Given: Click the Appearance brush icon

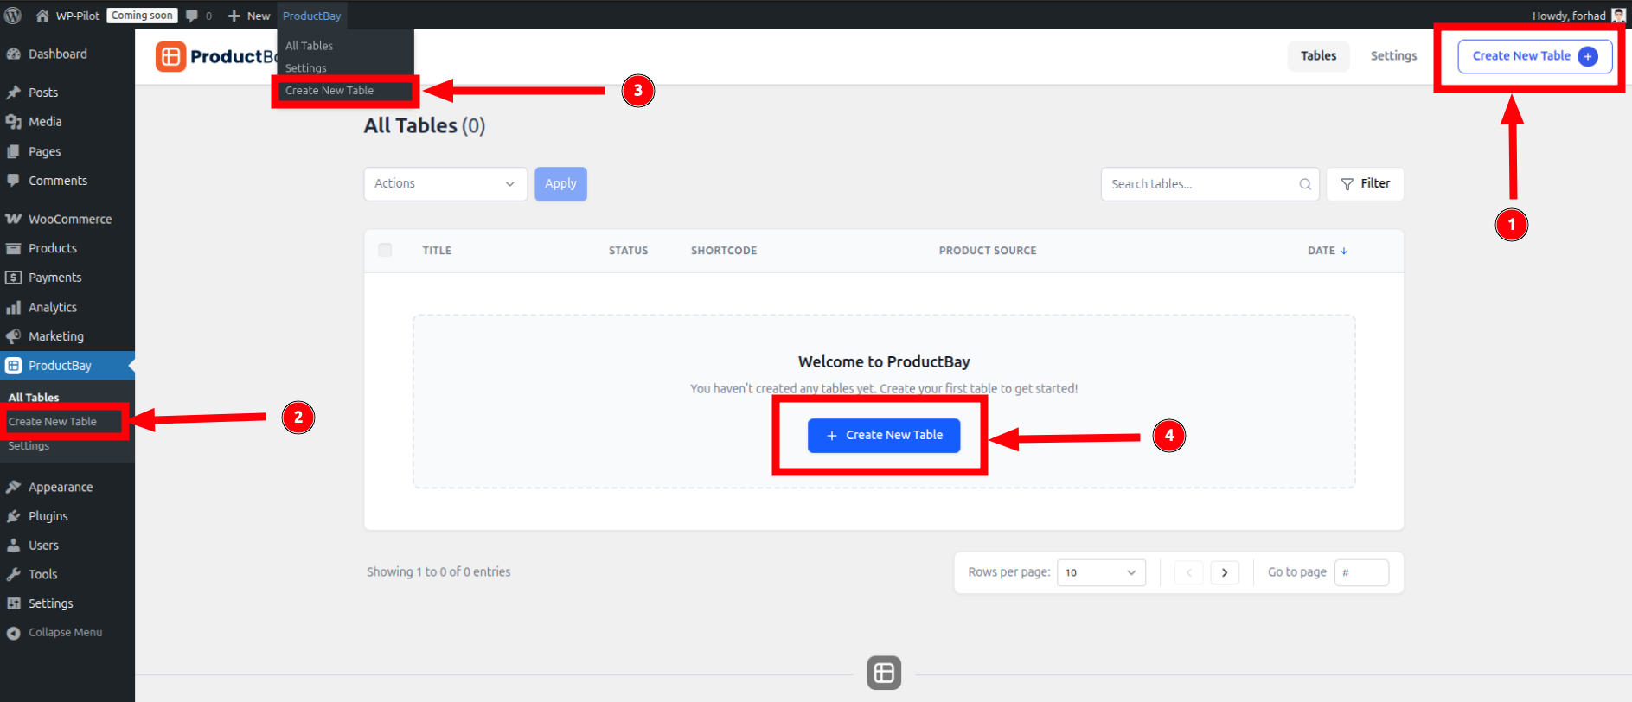Looking at the screenshot, I should 14,487.
